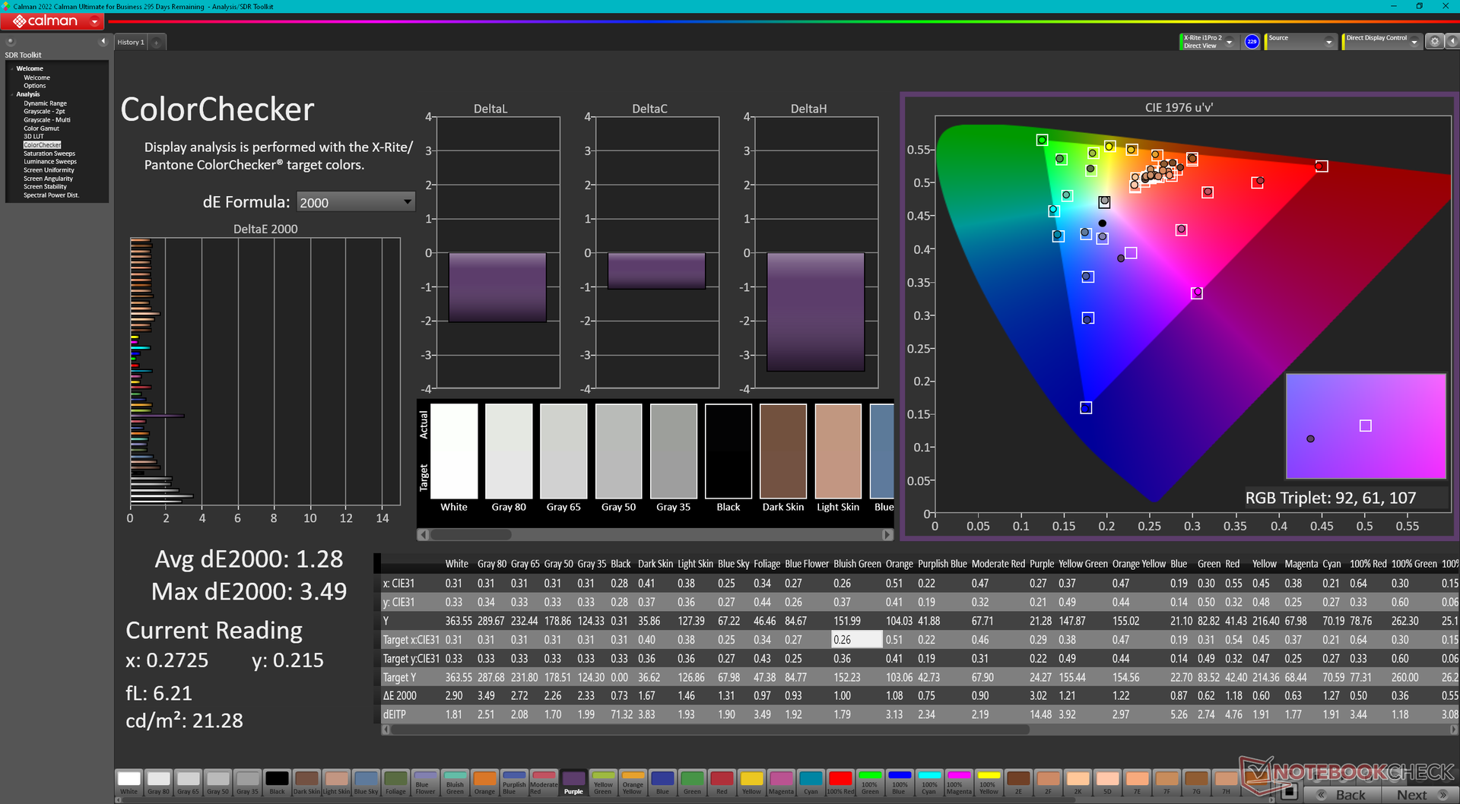Click the blue 229 meter status circle
The height and width of the screenshot is (804, 1460).
[x=1252, y=42]
